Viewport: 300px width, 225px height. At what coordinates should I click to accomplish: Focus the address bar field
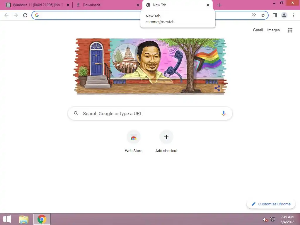click(x=150, y=15)
